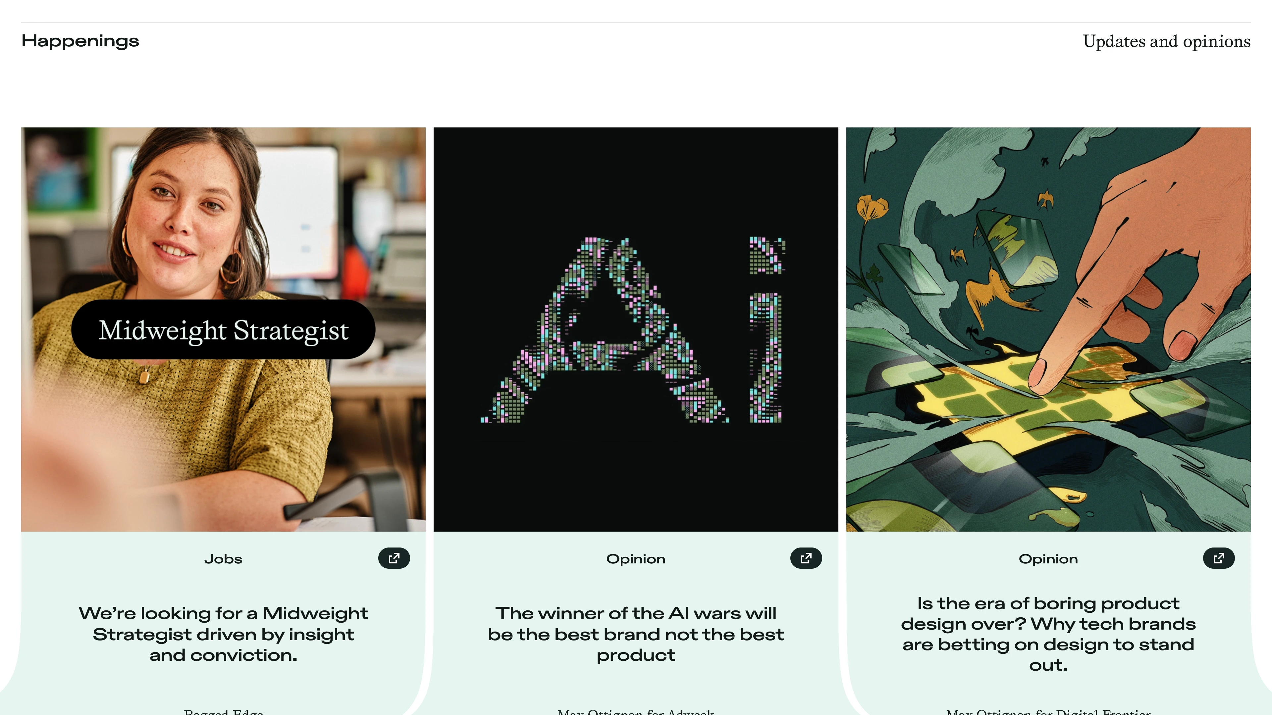This screenshot has height=715, width=1272.
Task: Click the Midweight Strategist black label
Action: 223,330
